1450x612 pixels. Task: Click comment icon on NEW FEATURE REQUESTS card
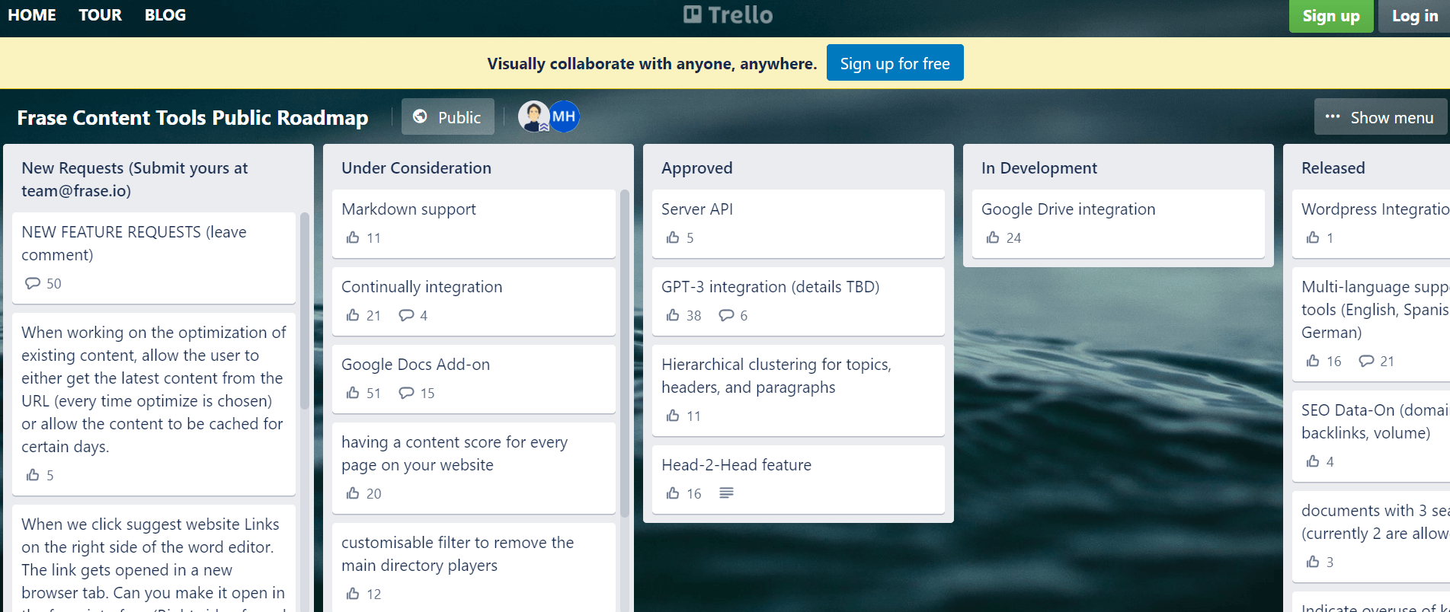[33, 283]
